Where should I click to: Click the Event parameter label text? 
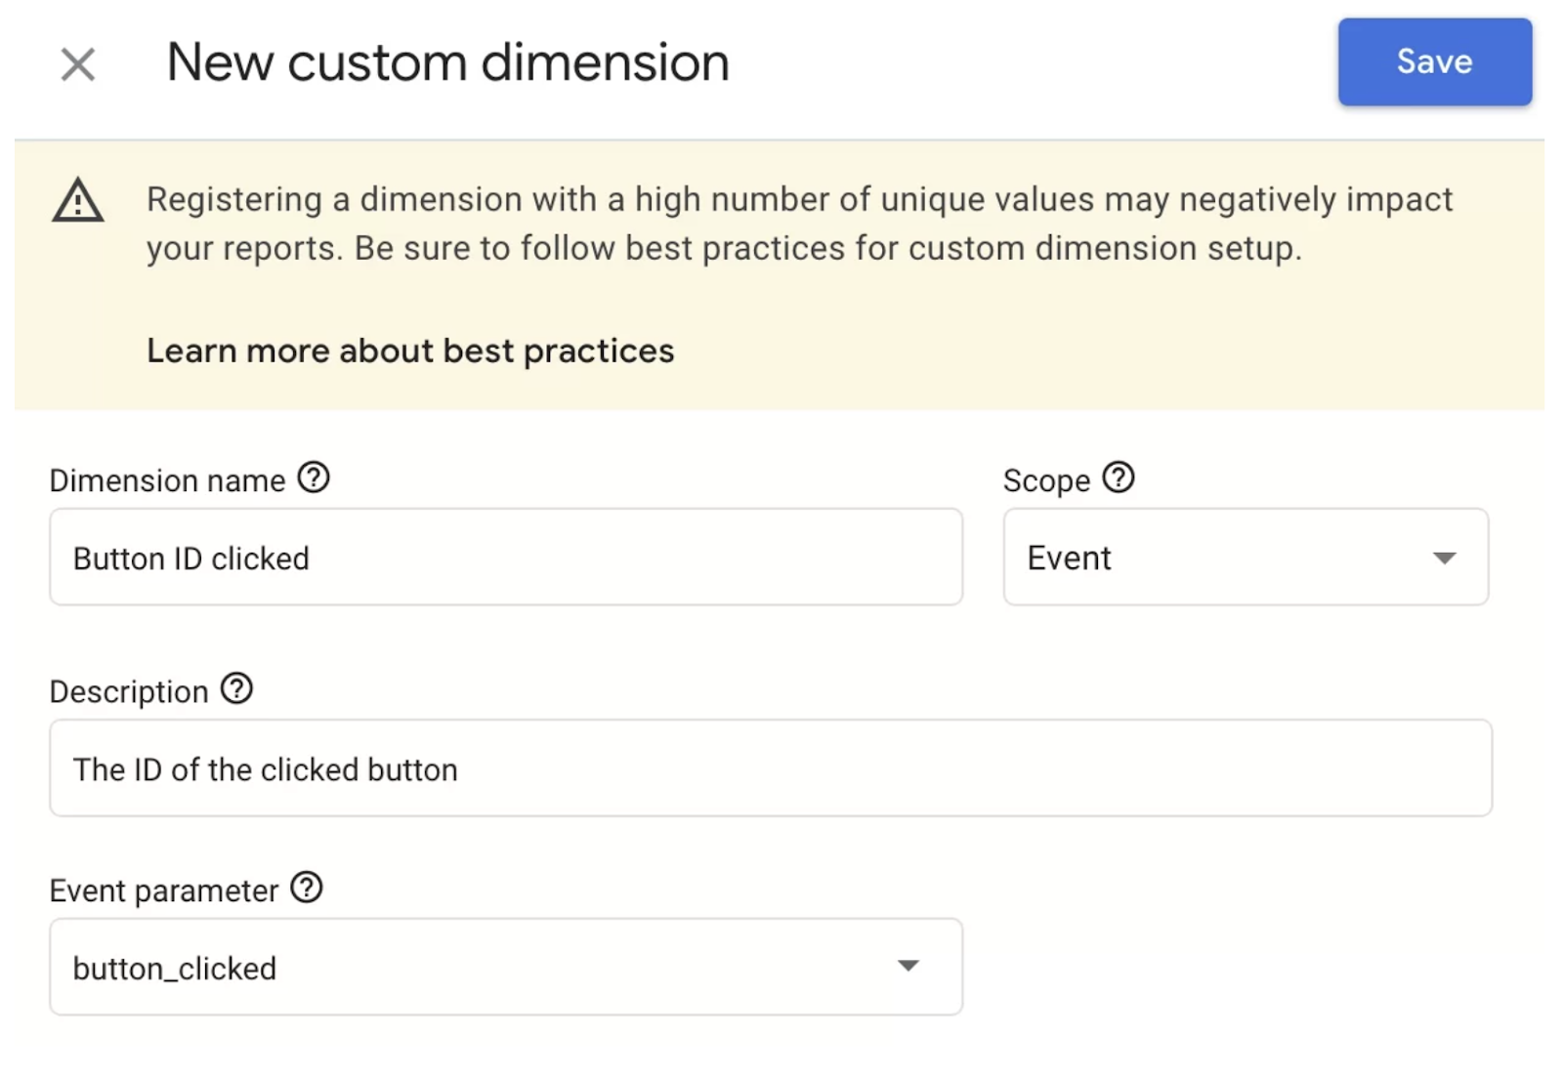pyautogui.click(x=164, y=890)
